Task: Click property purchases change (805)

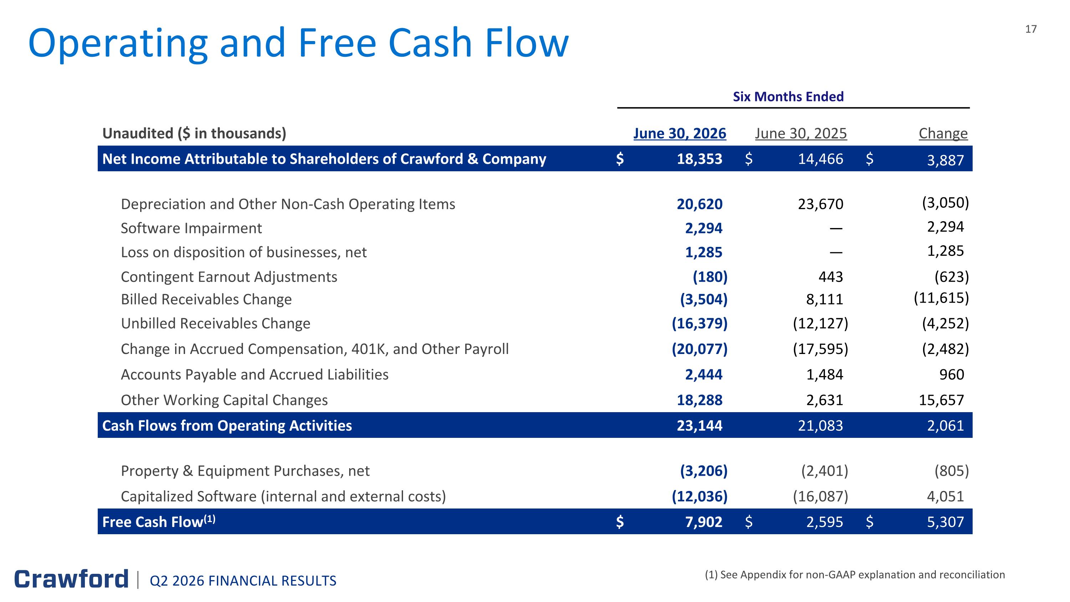Action: pos(952,471)
